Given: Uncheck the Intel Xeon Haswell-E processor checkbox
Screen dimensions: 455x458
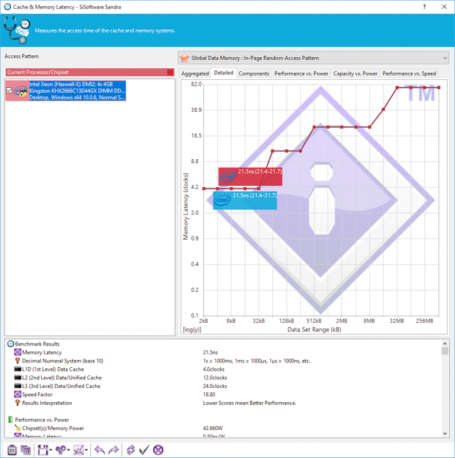Looking at the screenshot, I should click(9, 91).
